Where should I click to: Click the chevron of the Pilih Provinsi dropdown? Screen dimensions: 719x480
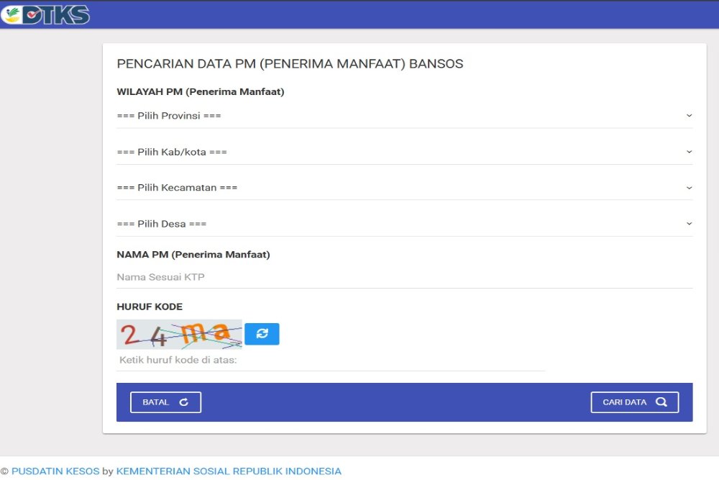689,115
